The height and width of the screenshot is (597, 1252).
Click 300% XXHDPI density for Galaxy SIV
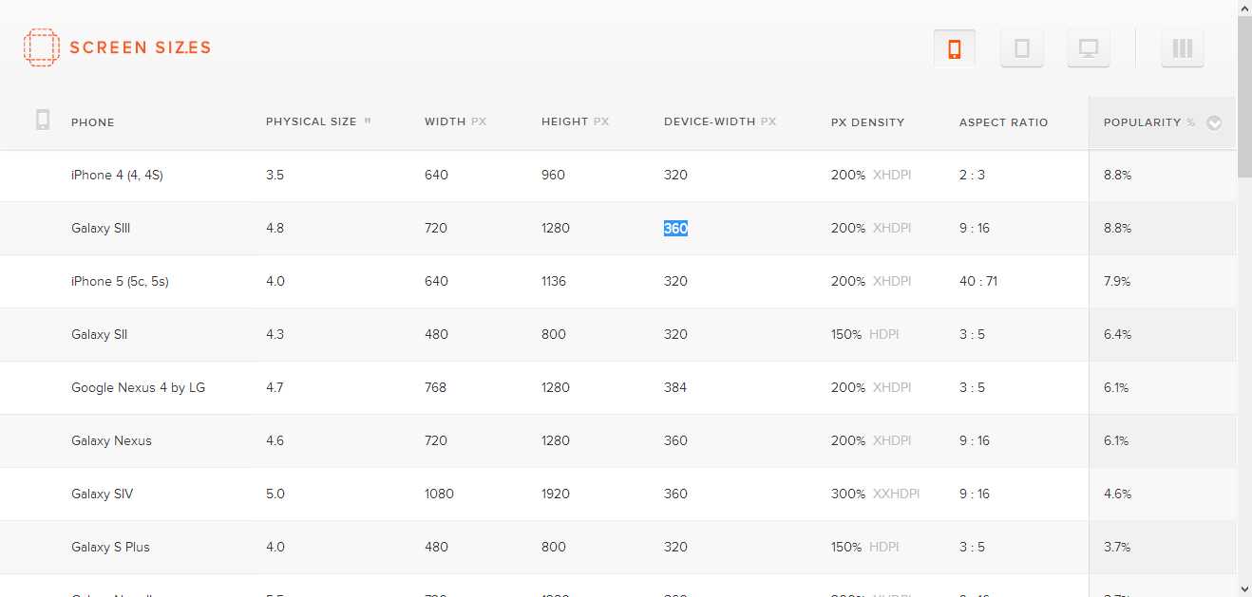[875, 494]
